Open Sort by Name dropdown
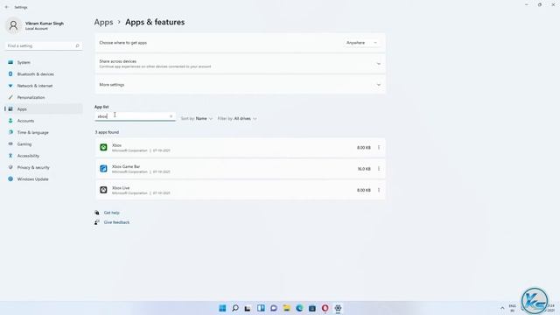 pos(197,119)
